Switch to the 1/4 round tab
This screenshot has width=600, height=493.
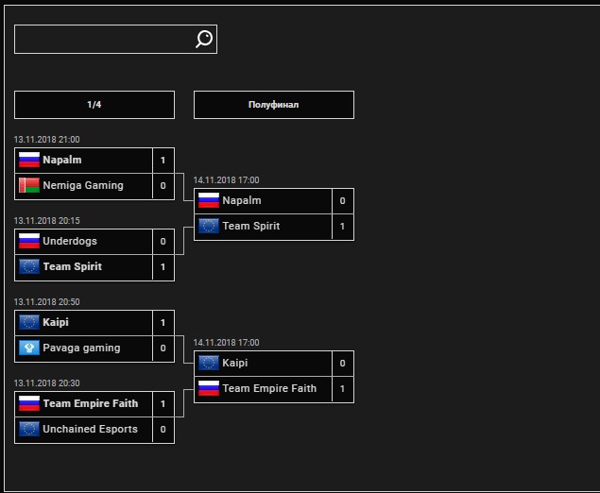(94, 105)
